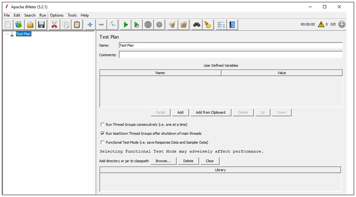Click the Clear results broom icon
The height and width of the screenshot is (197, 356).
coord(172,25)
